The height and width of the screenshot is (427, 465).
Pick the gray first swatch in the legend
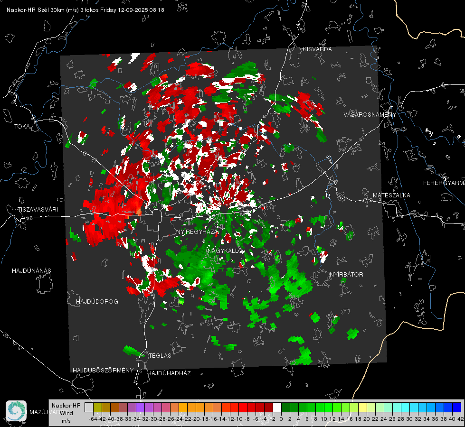pos(89,407)
